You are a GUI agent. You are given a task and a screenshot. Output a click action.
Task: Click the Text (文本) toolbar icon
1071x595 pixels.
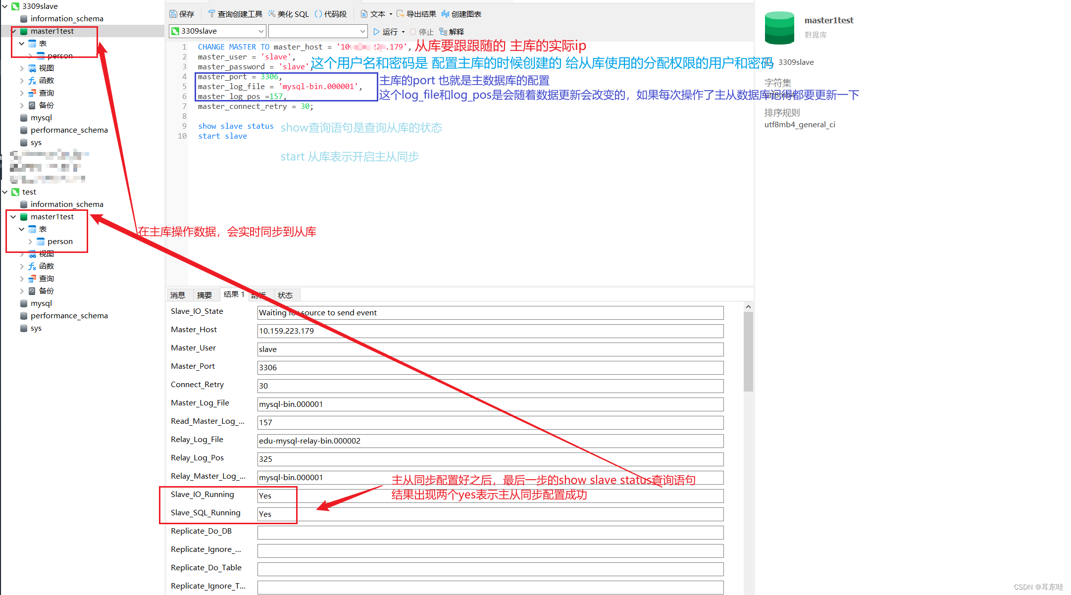[x=364, y=14]
